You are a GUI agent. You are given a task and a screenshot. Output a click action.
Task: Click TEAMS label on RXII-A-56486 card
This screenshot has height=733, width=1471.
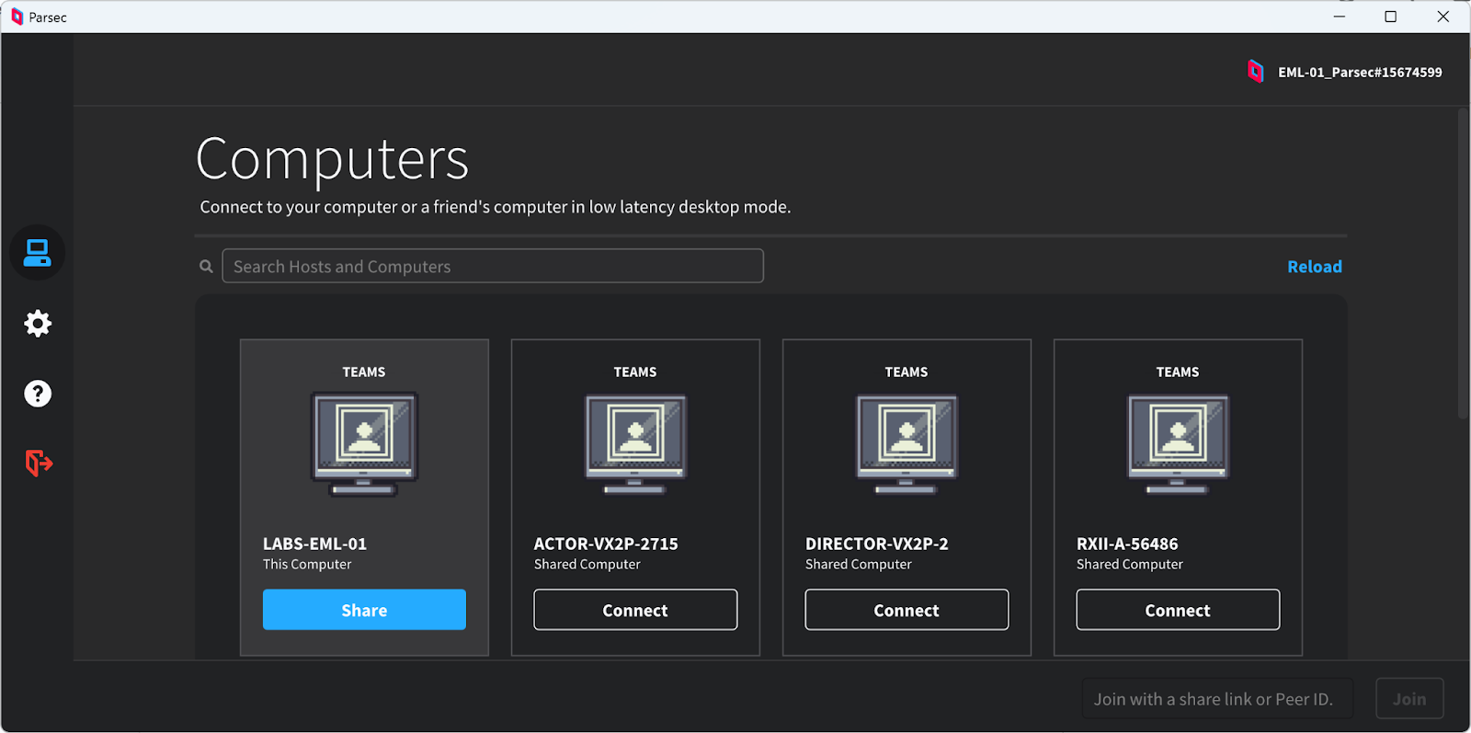pos(1178,372)
